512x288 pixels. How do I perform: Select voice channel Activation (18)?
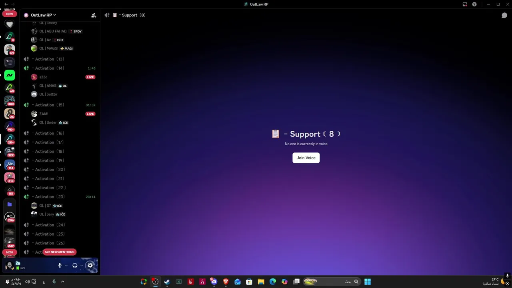[60, 152]
